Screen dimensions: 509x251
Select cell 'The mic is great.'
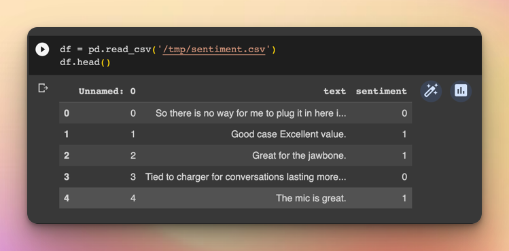pyautogui.click(x=311, y=198)
